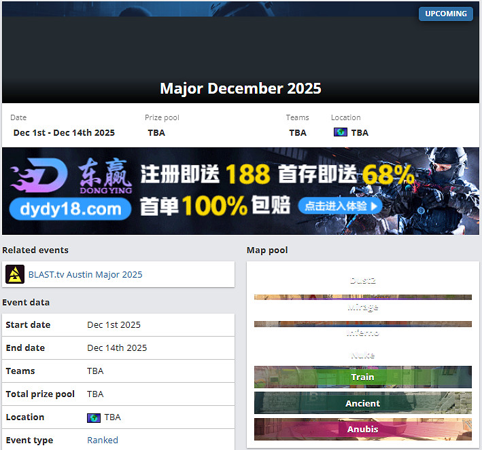Image resolution: width=482 pixels, height=450 pixels.
Task: Select the Ancient map in Map pool
Action: (x=362, y=403)
